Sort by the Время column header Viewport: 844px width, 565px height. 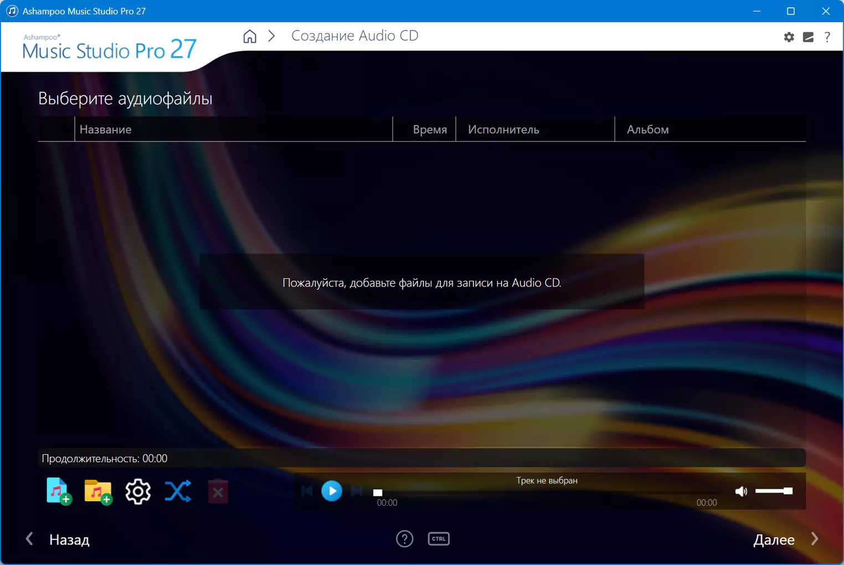click(424, 129)
